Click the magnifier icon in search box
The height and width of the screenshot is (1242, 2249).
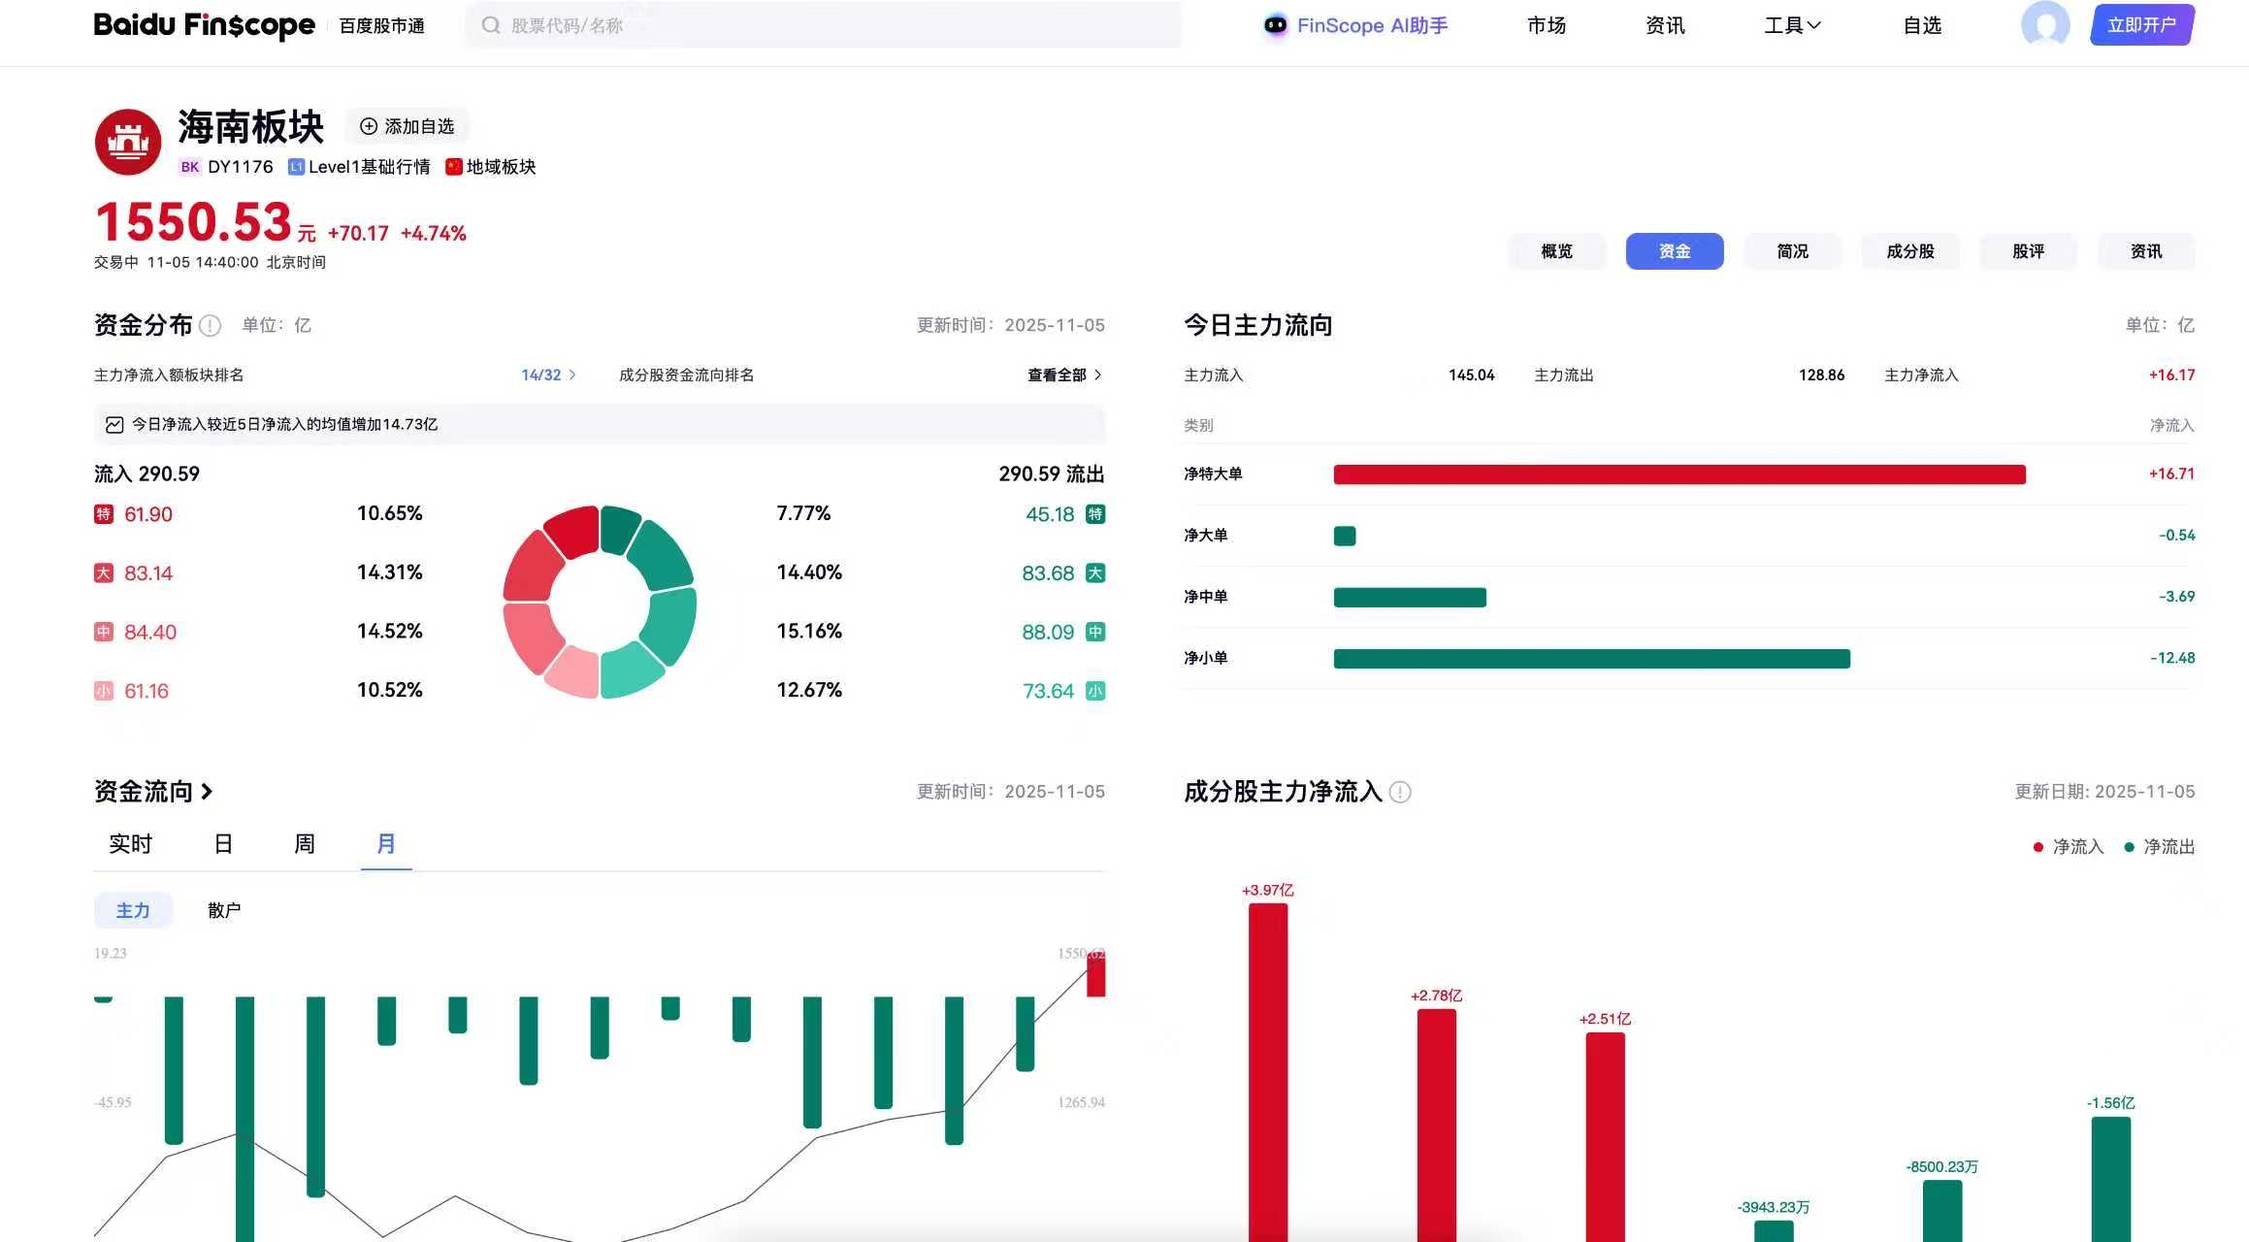(491, 25)
